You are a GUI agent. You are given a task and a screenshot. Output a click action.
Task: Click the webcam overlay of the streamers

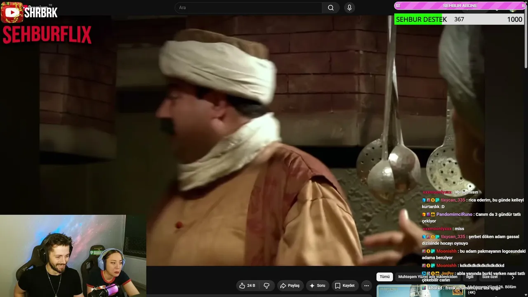73,256
